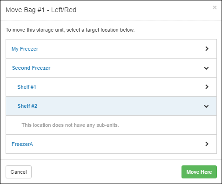This screenshot has width=222, height=184.
Task: Collapse Shelf #2 using the down chevron
Action: (206, 106)
